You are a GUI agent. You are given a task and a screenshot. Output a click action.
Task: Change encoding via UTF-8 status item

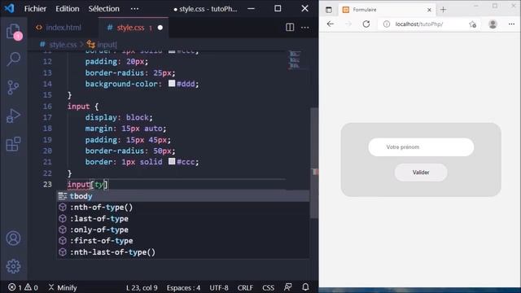point(219,287)
